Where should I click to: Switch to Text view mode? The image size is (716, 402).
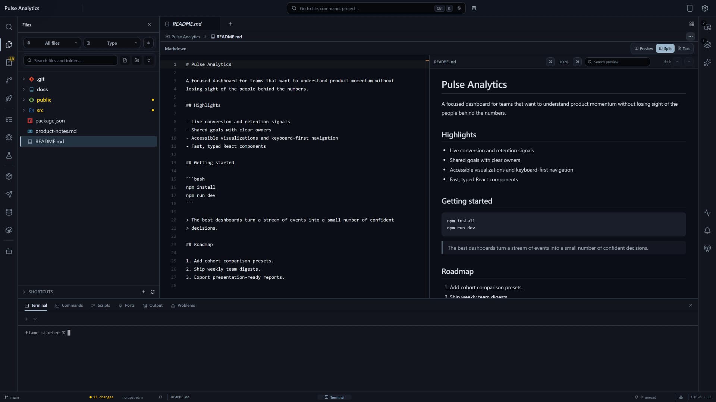click(684, 48)
